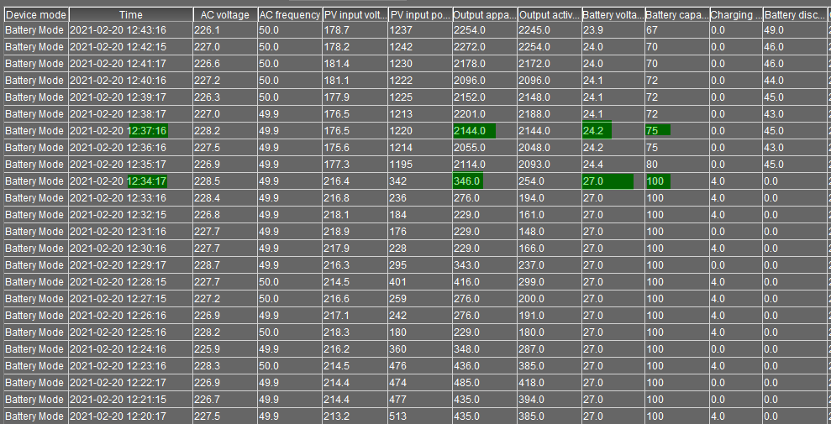Click the highlighted battery capacity 75 cell
Image resolution: width=831 pixels, height=424 pixels.
[657, 131]
